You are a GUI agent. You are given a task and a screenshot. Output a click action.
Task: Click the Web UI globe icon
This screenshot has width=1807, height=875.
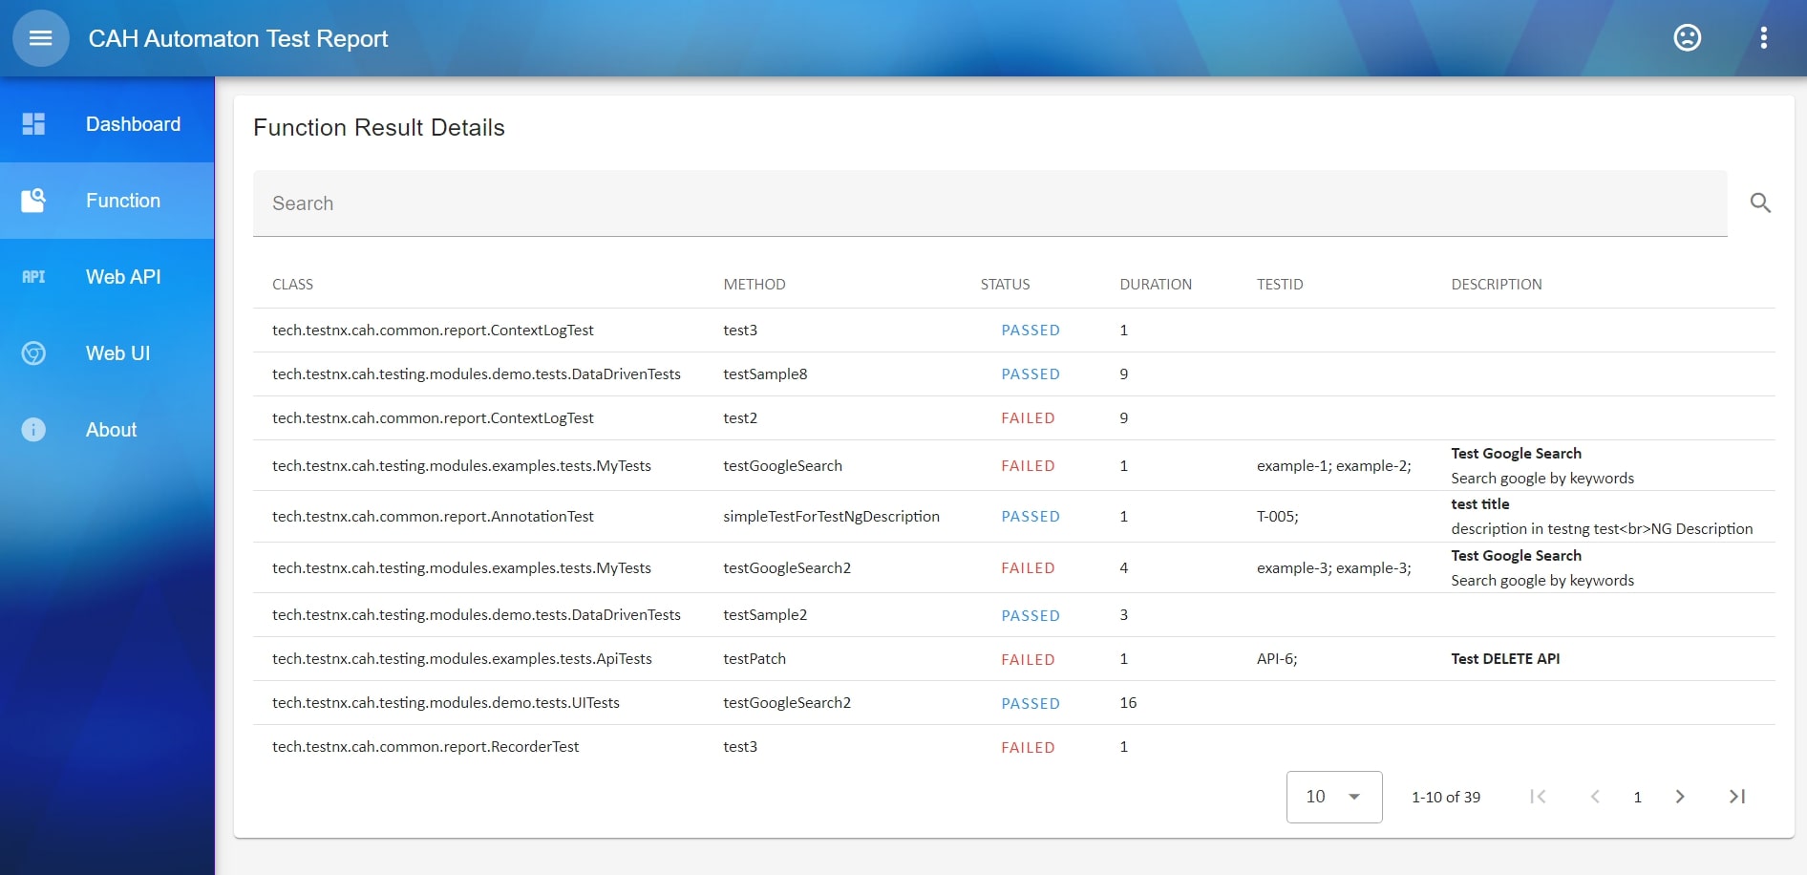click(33, 352)
